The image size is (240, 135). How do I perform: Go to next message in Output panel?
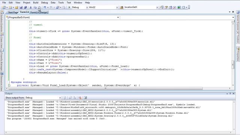[75, 98]
